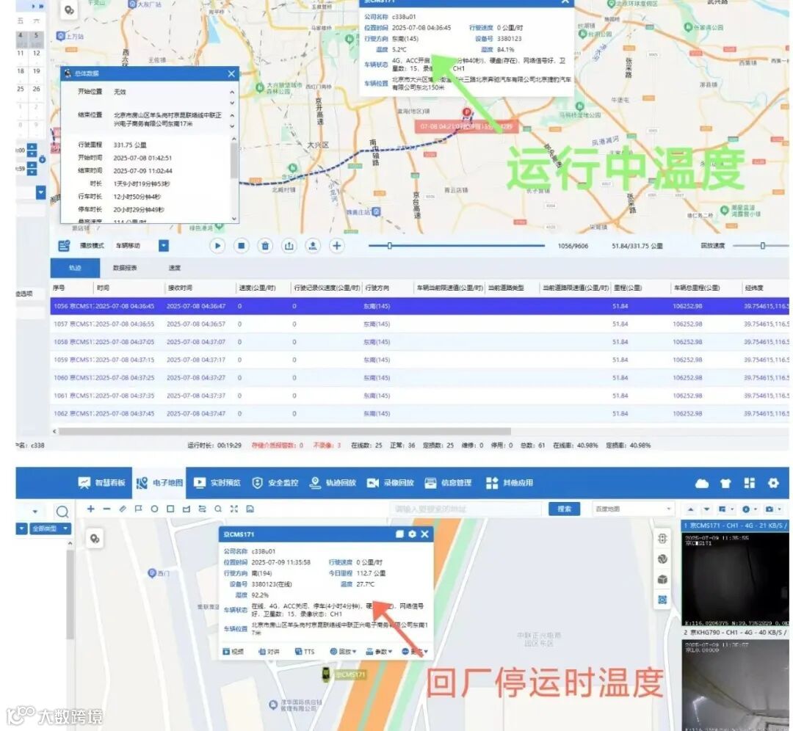This screenshot has height=731, width=793.
Task: Click the fullscreen expand map tool
Action: coord(233,509)
